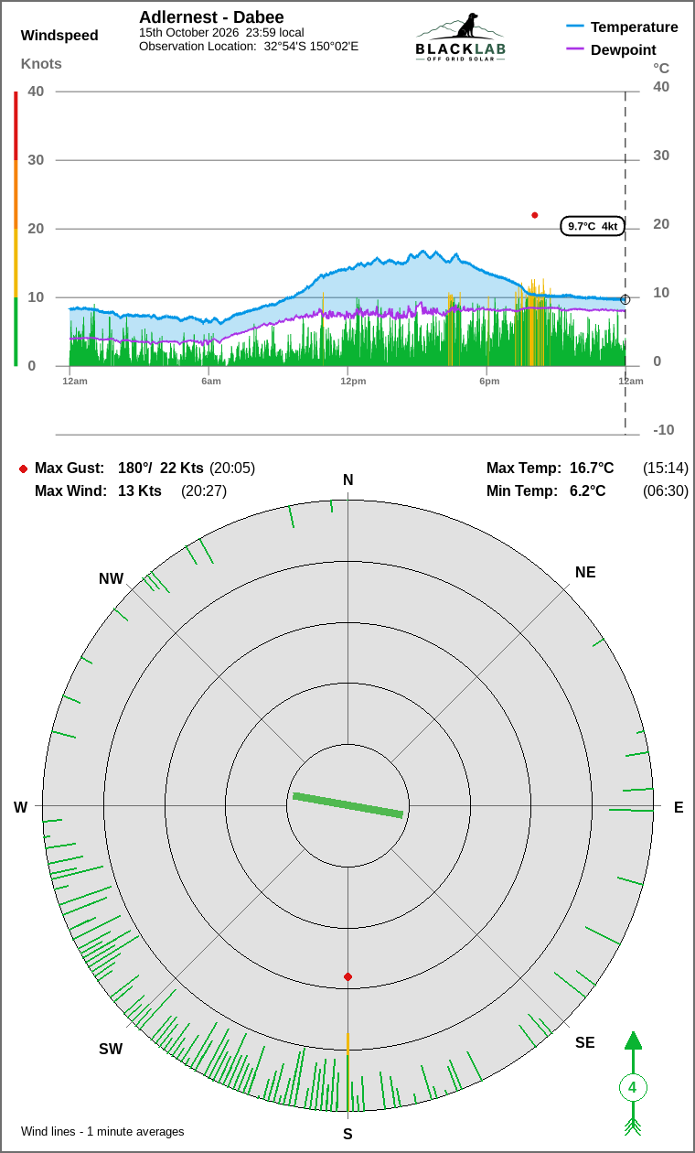
Task: Click the Max Temp 16.7°C reading
Action: (x=550, y=469)
